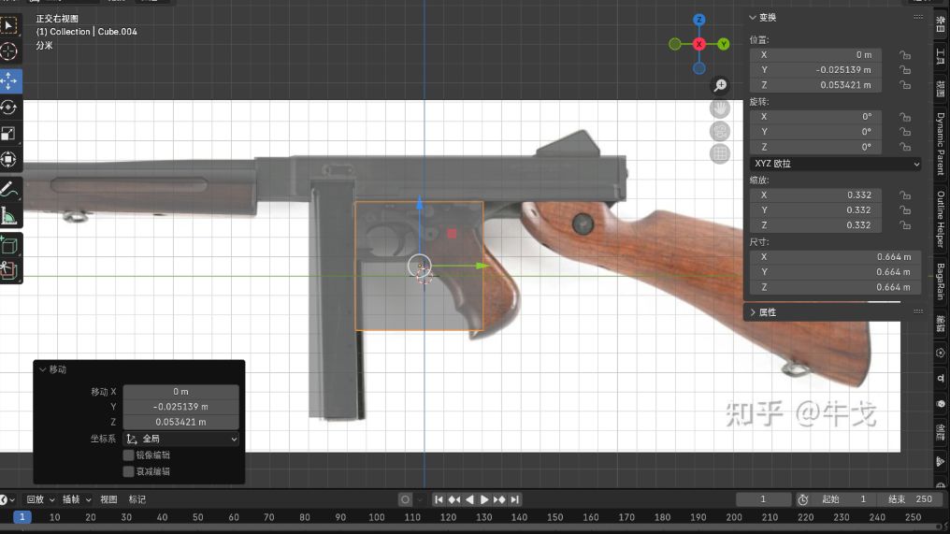The image size is (950, 534).
Task: Jump to the timeline start frame
Action: pyautogui.click(x=439, y=499)
